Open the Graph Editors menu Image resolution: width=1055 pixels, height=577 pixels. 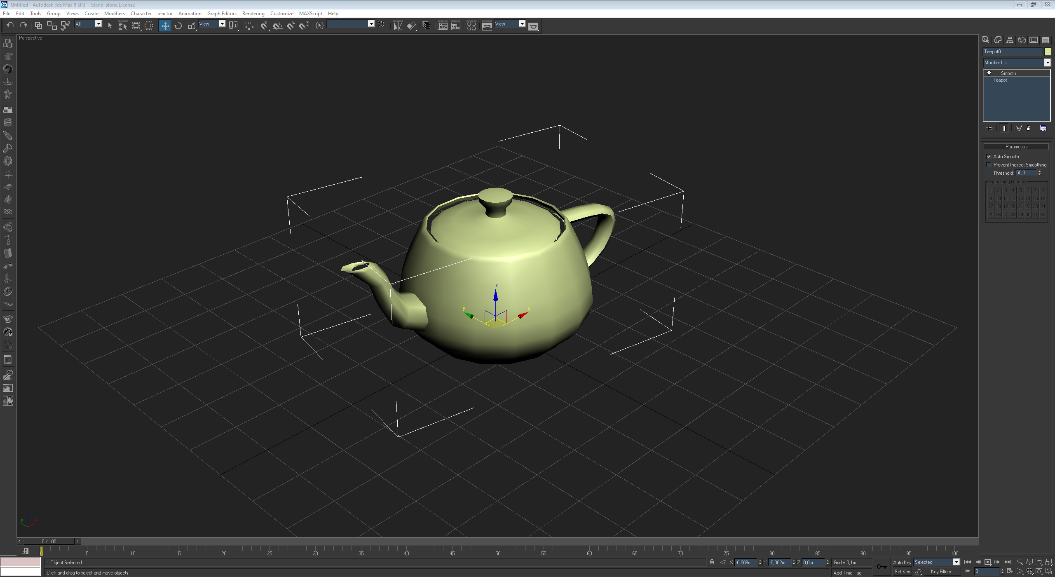(222, 14)
